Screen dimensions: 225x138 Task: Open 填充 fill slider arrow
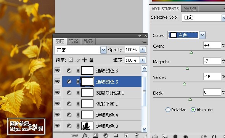click(x=143, y=60)
